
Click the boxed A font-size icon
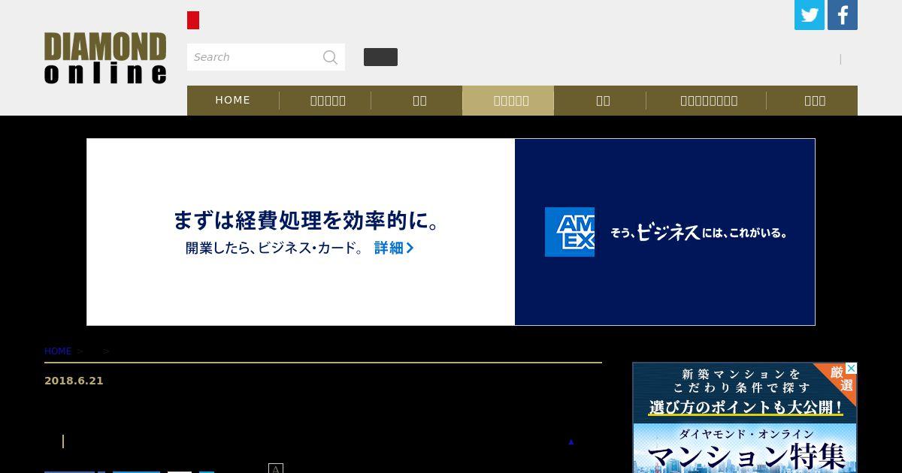click(276, 468)
